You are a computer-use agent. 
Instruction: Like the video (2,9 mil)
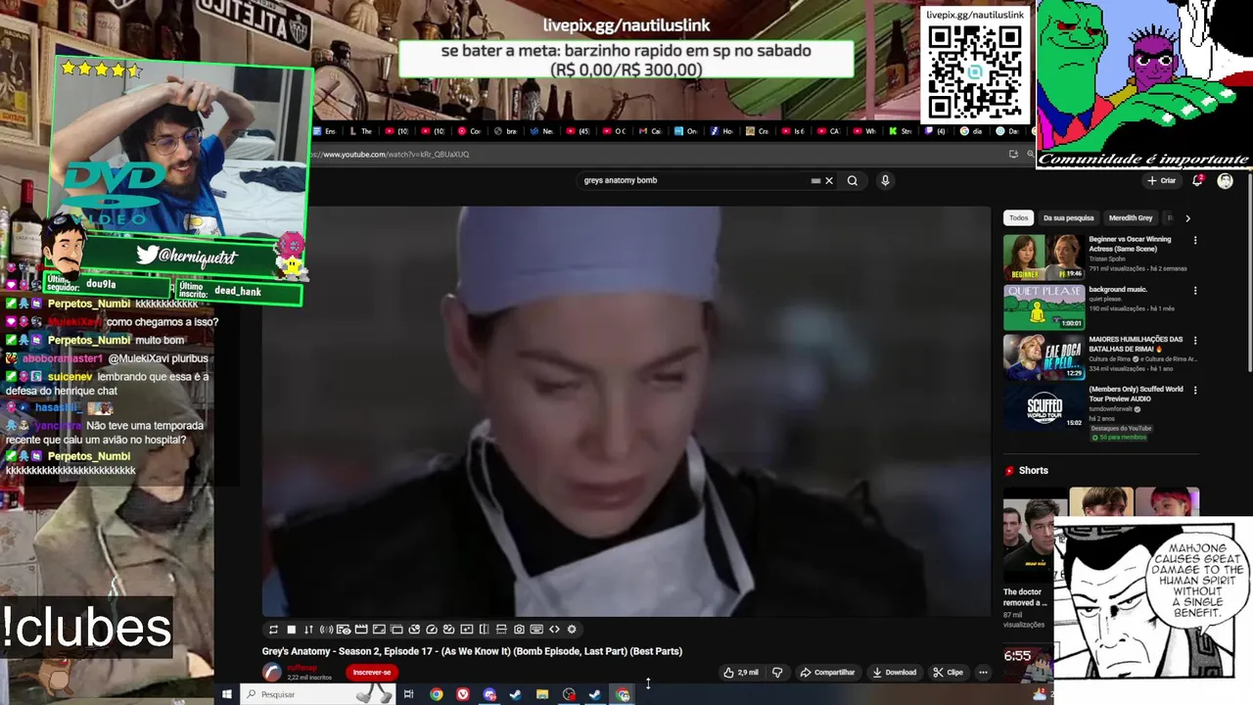741,673
